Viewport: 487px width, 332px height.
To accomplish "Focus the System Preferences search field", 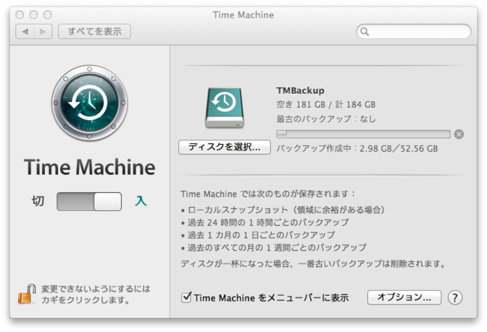I will coord(418,32).
